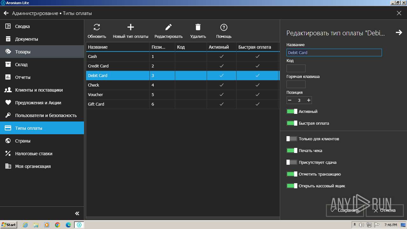Select the Check row
The image size is (407, 229).
[x=183, y=85]
